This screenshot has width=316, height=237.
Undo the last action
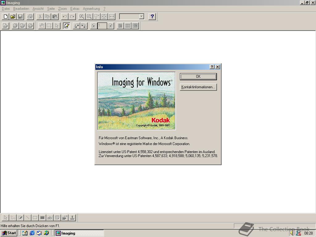[65, 17]
